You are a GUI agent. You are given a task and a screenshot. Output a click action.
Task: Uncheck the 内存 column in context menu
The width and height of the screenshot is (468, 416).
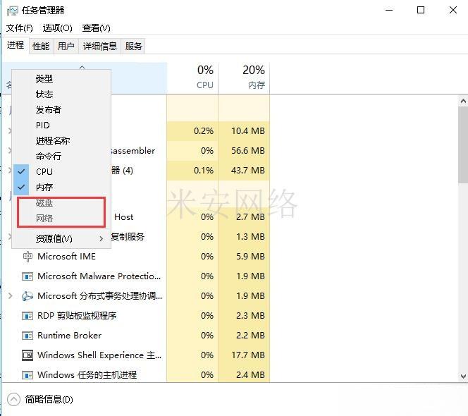point(44,187)
